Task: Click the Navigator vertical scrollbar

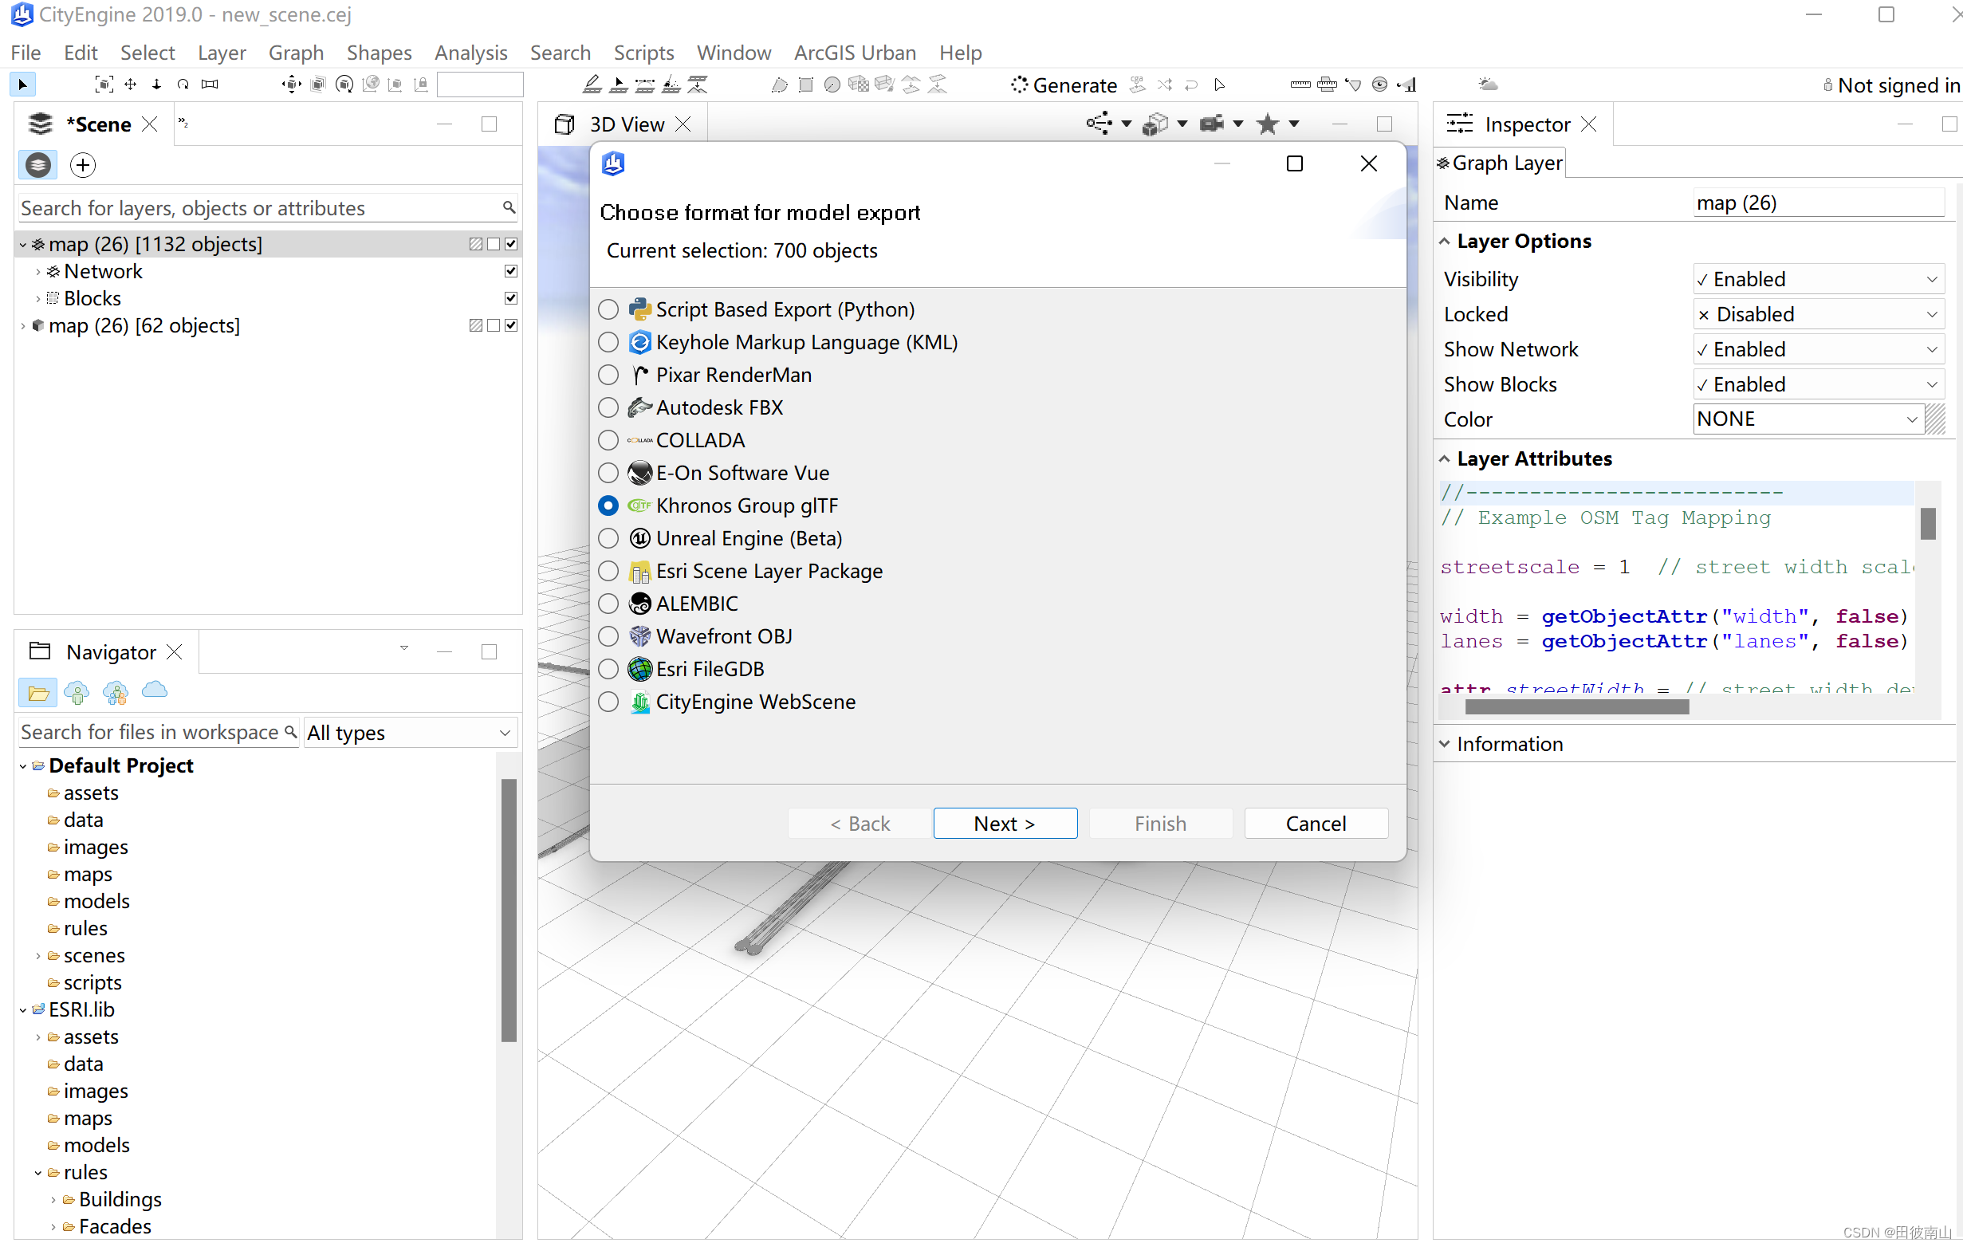Action: pyautogui.click(x=509, y=911)
